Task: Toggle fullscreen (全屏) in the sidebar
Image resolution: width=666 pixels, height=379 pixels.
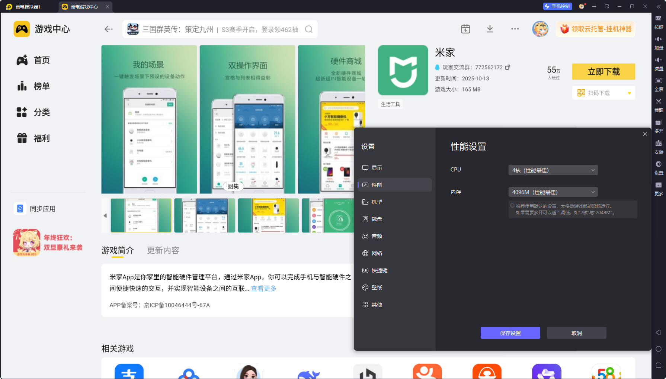Action: pyautogui.click(x=658, y=83)
